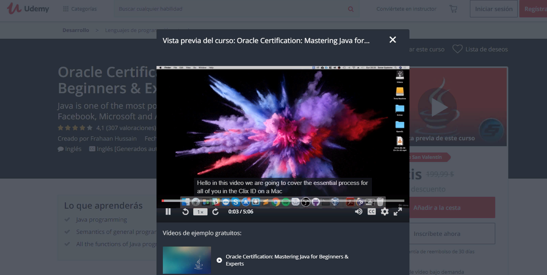Viewport: 547px width, 275px height.
Task: Click the Extras folder icon in video
Action: (400, 109)
